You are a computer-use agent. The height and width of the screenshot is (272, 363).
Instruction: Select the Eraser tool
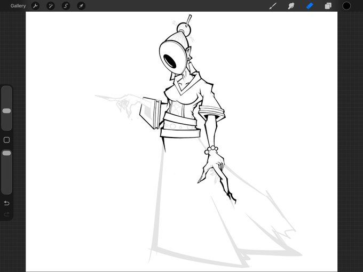310,6
